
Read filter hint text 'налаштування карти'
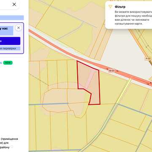pos(129,24)
